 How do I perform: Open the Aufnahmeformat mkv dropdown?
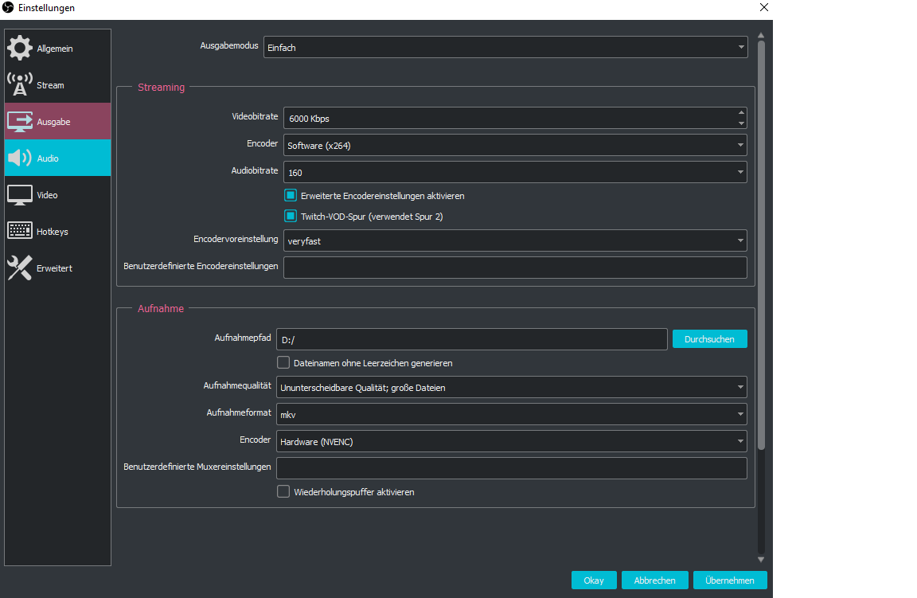(511, 414)
